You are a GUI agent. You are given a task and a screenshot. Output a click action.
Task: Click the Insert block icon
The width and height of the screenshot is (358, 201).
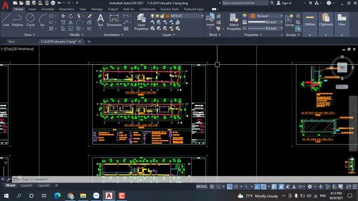(210, 20)
